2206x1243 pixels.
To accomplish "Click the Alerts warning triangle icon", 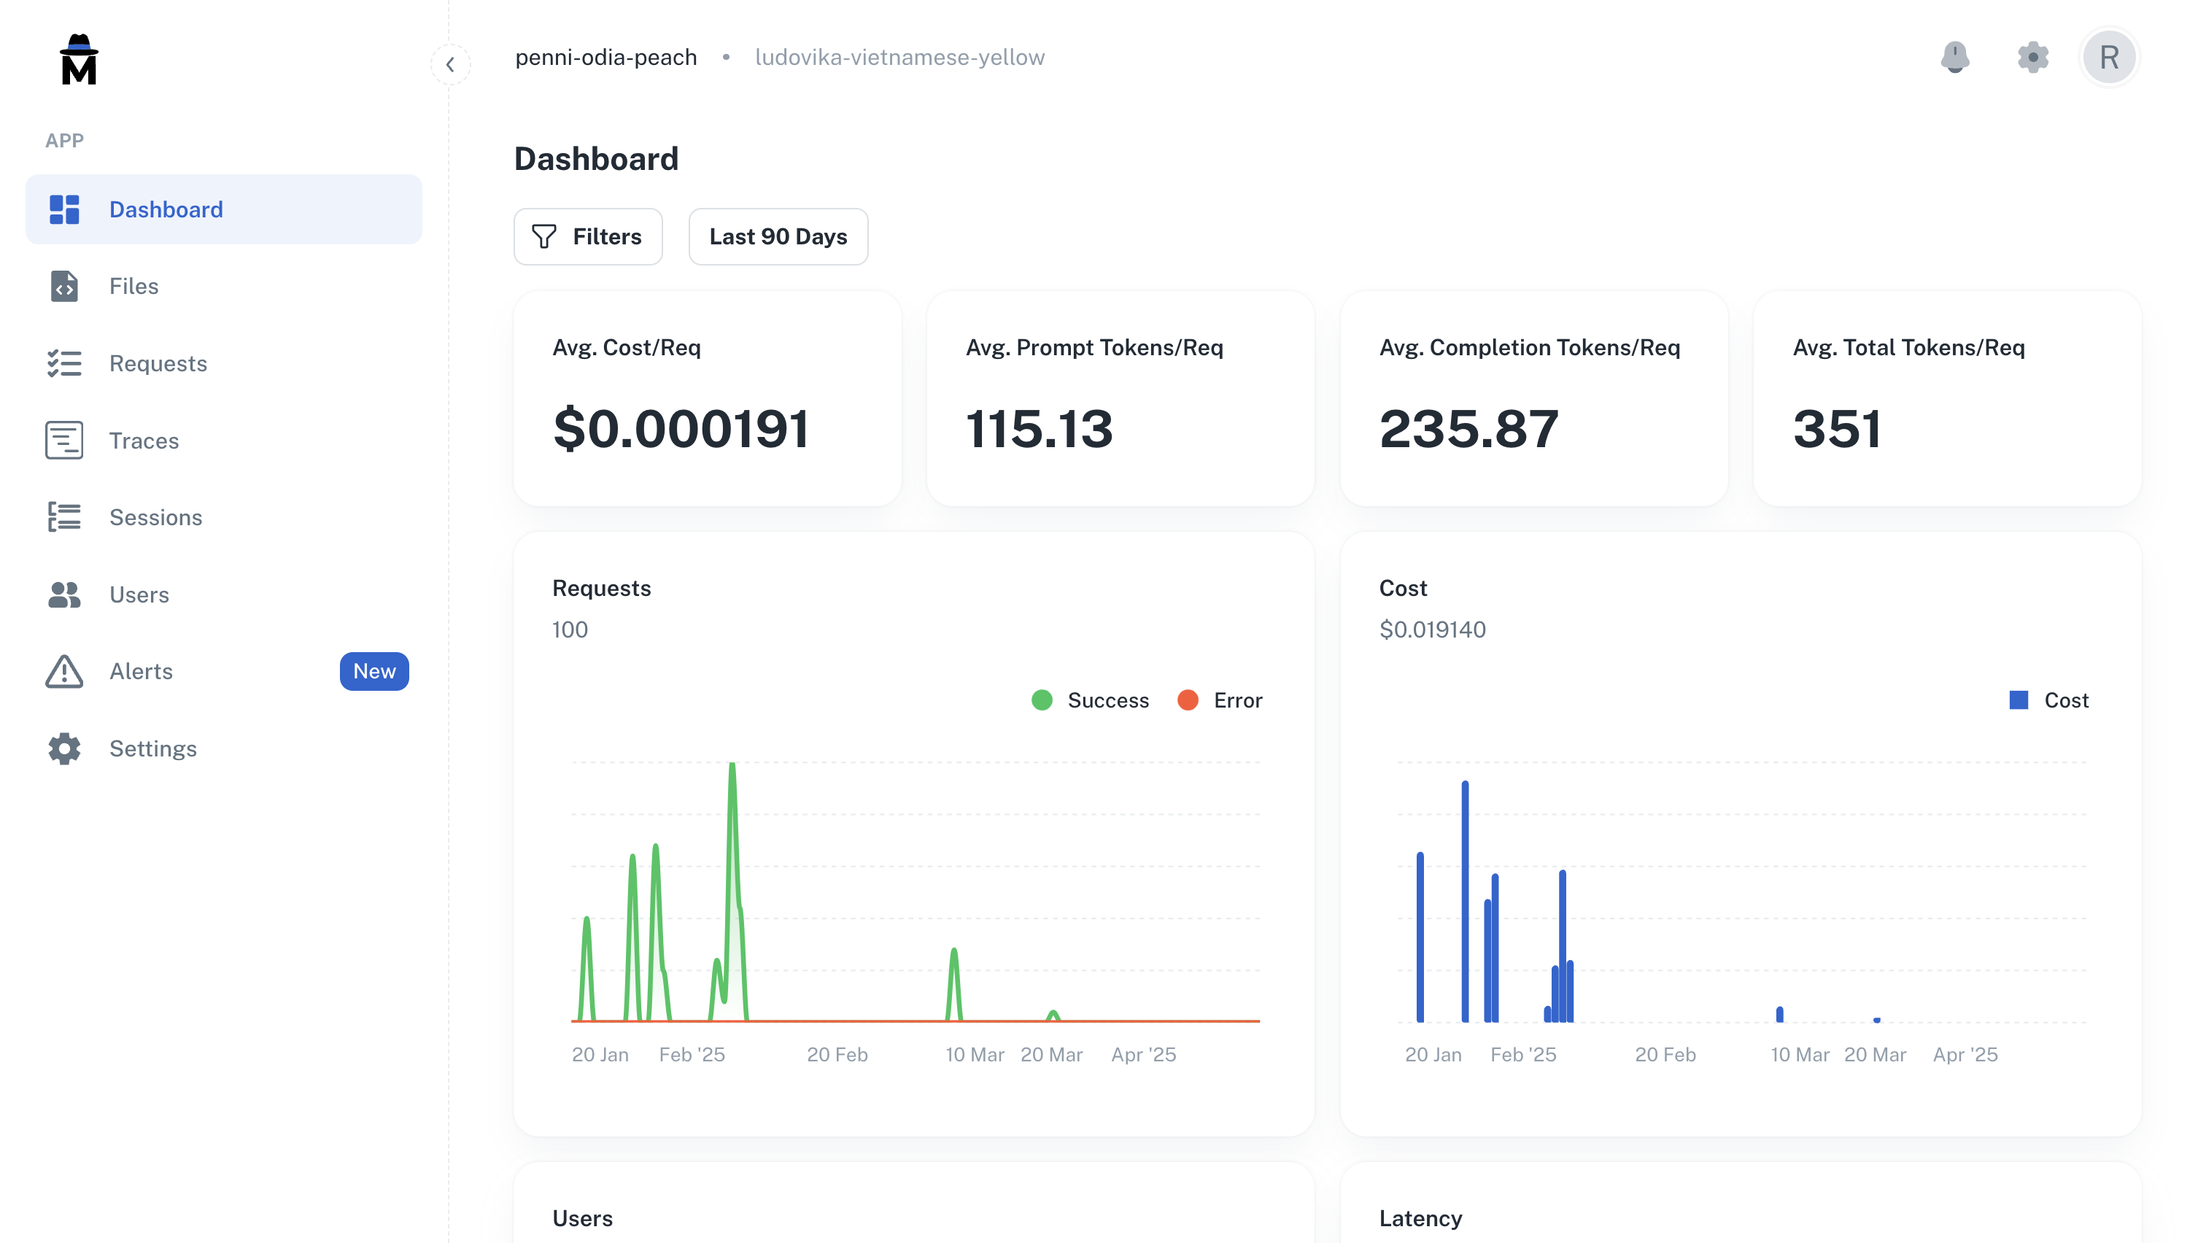I will (63, 671).
